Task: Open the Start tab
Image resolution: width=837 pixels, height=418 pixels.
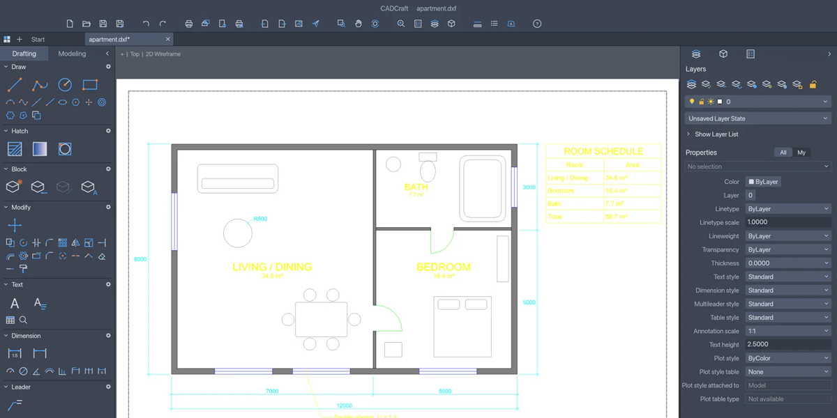Action: pos(38,40)
